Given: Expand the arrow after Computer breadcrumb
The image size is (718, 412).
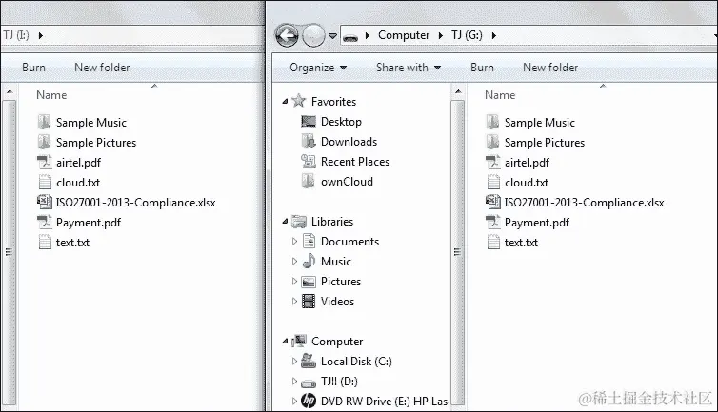Looking at the screenshot, I should click(440, 35).
